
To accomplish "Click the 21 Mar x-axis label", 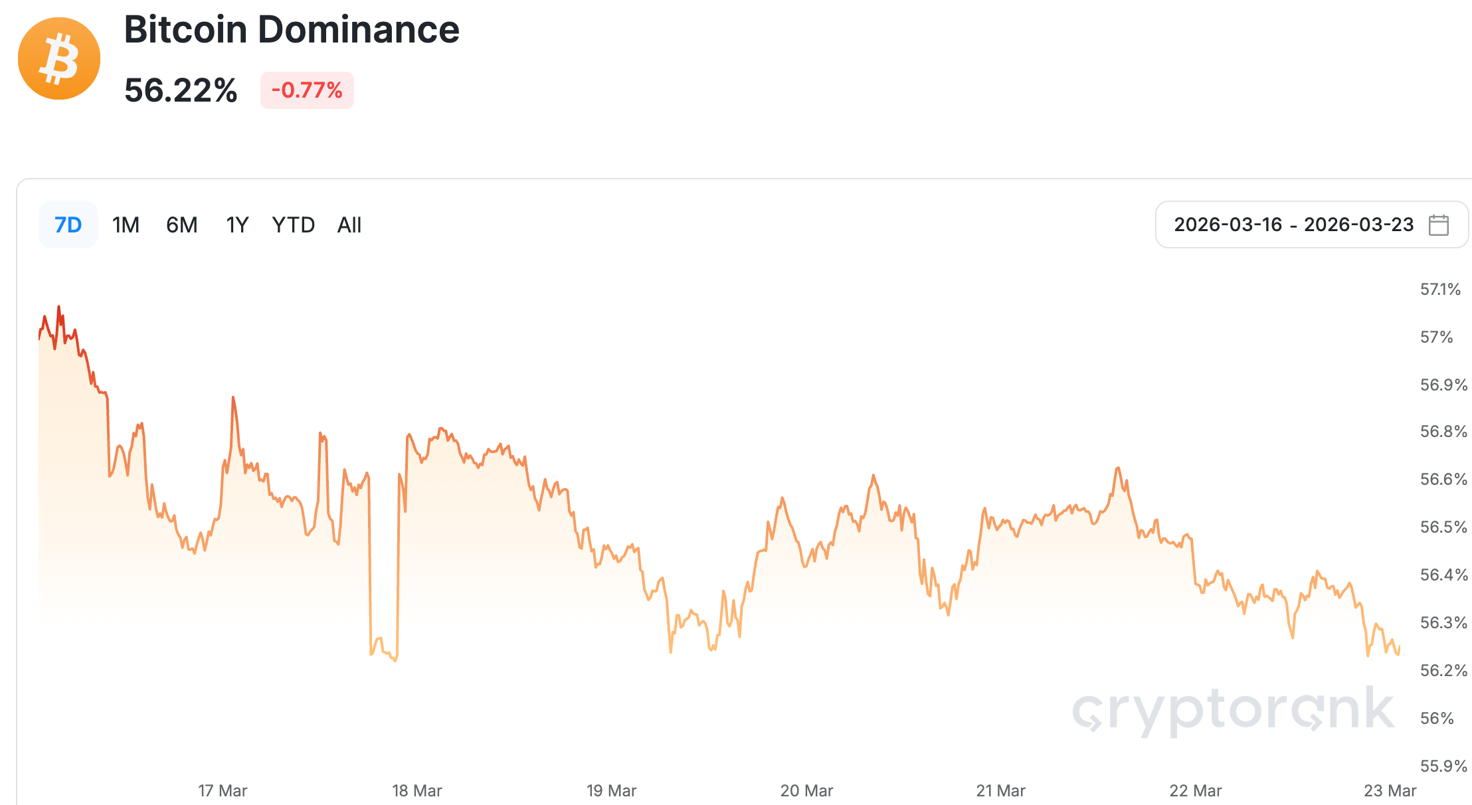I will coord(1000,790).
